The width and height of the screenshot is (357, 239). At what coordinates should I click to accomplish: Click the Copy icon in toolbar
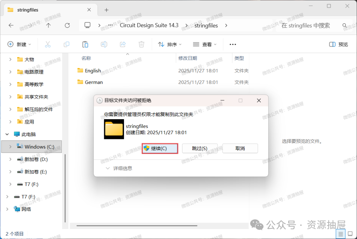pos(66,44)
